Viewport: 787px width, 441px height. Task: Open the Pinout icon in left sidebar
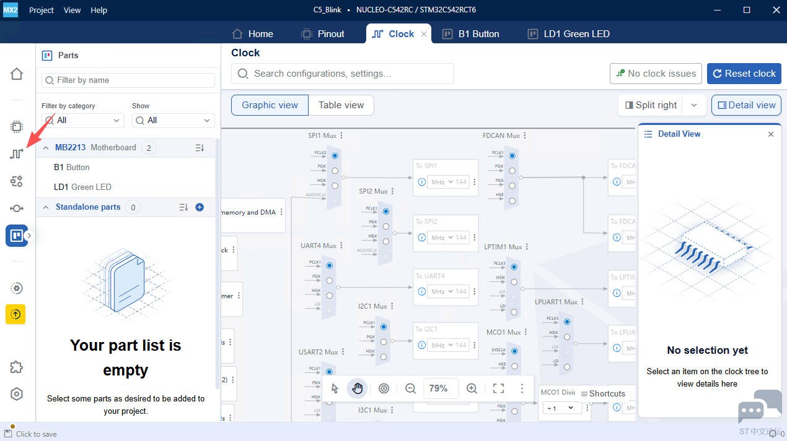17,127
